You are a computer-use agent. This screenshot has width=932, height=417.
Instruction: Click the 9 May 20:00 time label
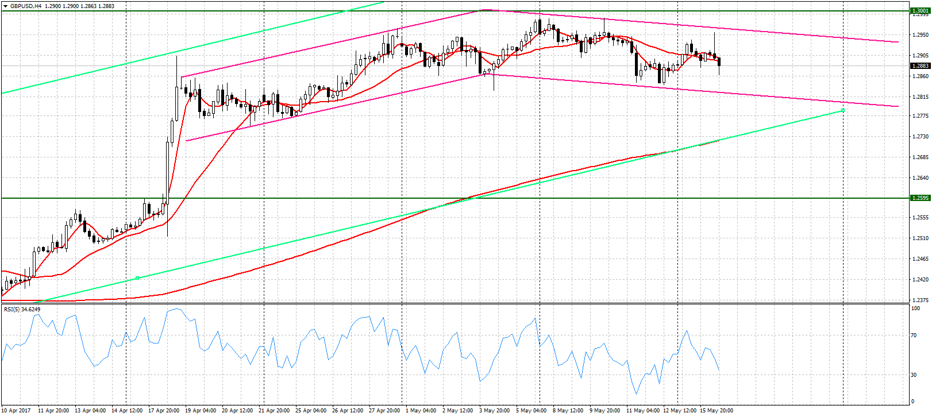(605, 411)
